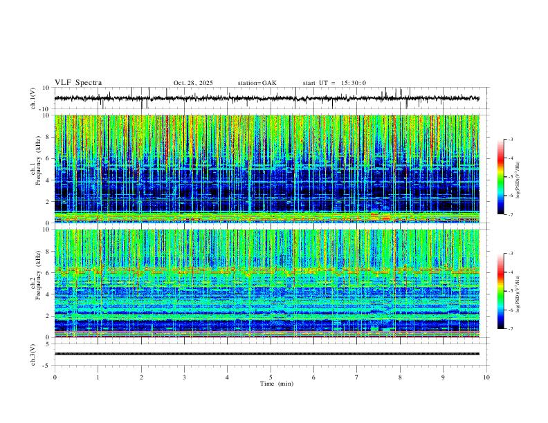The image size is (548, 423).
Task: Click the time axis tick label "0"
Action: click(55, 377)
